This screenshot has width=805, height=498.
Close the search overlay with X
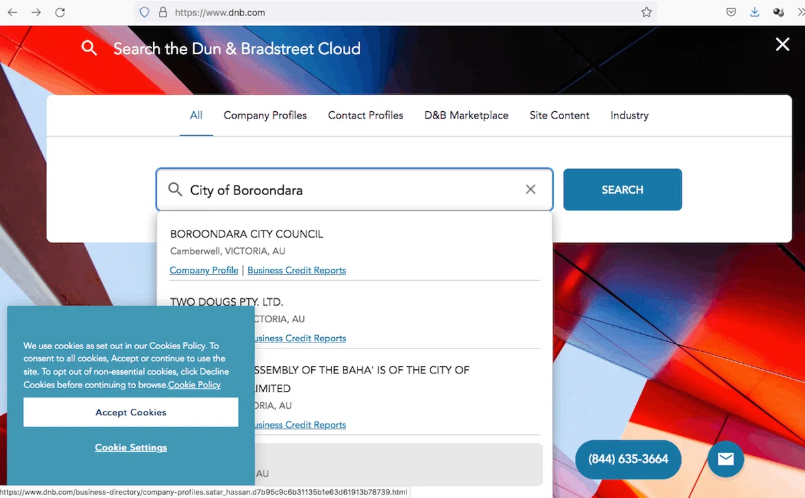click(x=782, y=44)
